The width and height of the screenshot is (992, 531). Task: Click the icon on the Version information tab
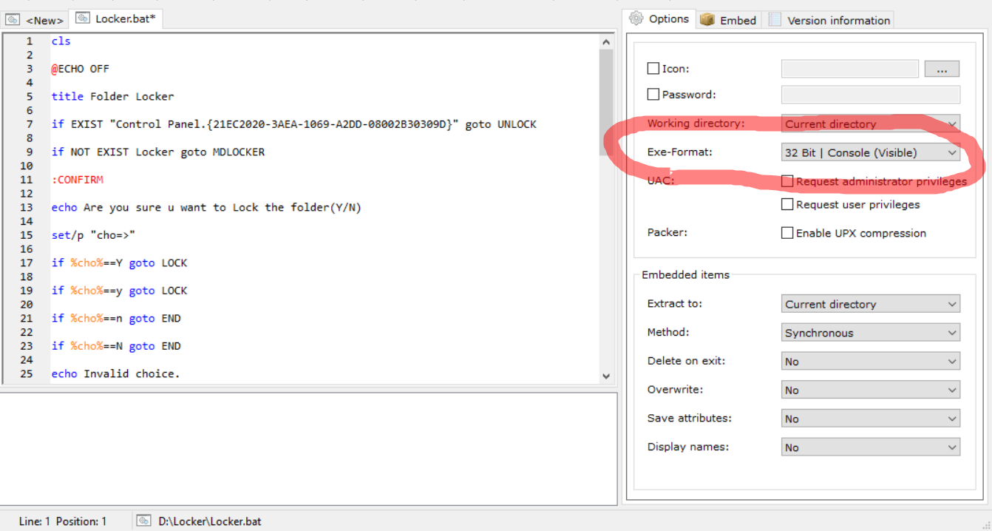[x=773, y=20]
